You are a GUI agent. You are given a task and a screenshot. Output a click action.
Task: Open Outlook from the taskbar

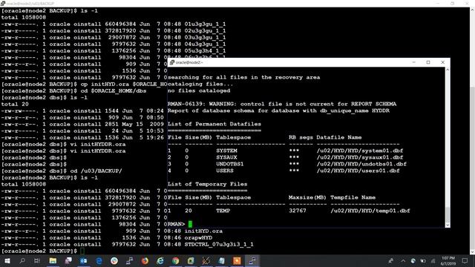(x=84, y=260)
